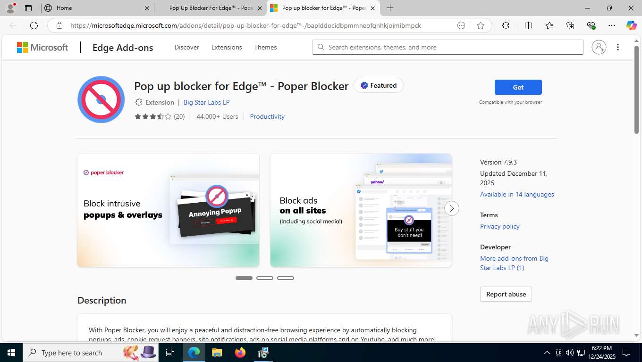The image size is (642, 362).
Task: Open the add-ons page more options menu
Action: [x=618, y=47]
